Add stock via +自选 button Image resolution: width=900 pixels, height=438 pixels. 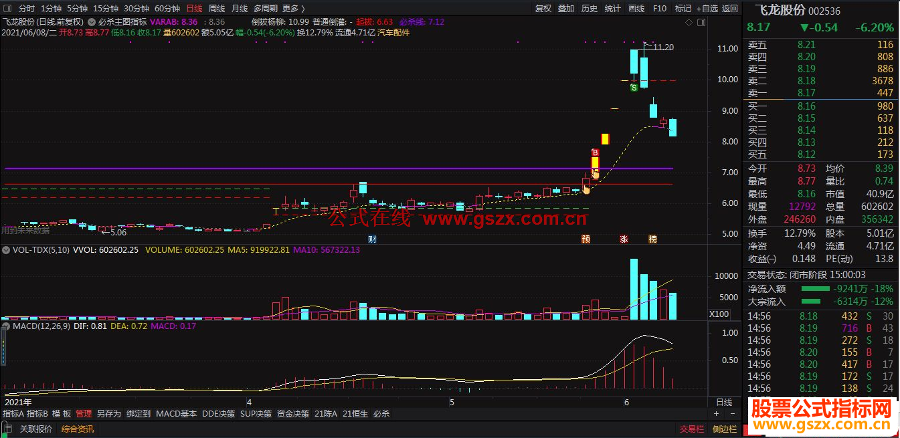pos(707,9)
